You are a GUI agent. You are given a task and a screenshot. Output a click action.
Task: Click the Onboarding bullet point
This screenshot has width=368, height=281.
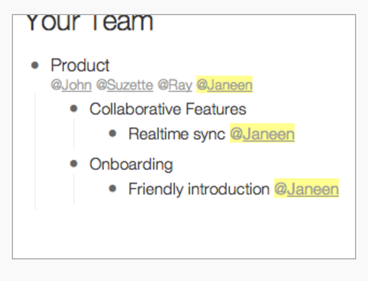(x=74, y=164)
